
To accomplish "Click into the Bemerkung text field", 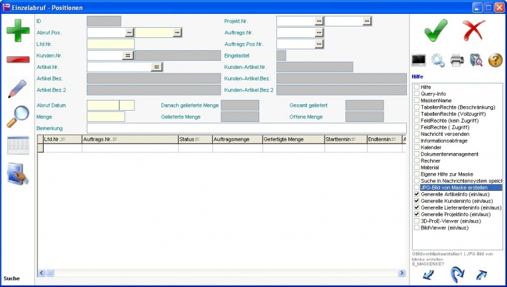I will [246, 128].
